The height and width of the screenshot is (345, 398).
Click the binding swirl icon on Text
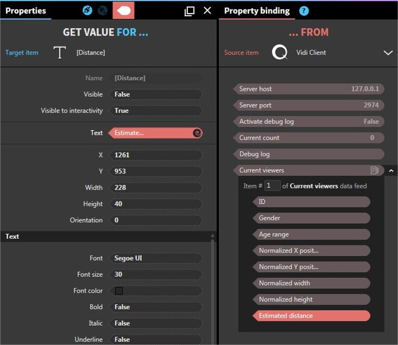coord(197,133)
